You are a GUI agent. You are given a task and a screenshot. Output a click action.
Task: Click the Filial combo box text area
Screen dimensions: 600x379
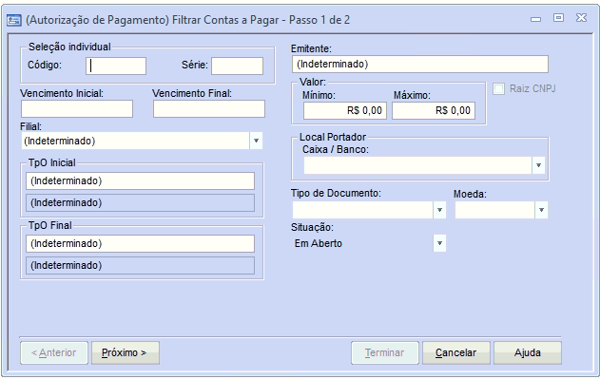click(135, 141)
